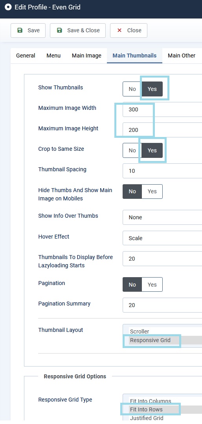Switch to the General tab

[x=26, y=56]
